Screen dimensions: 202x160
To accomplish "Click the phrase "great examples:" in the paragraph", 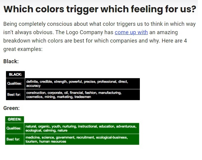I will pyautogui.click(x=23, y=49).
